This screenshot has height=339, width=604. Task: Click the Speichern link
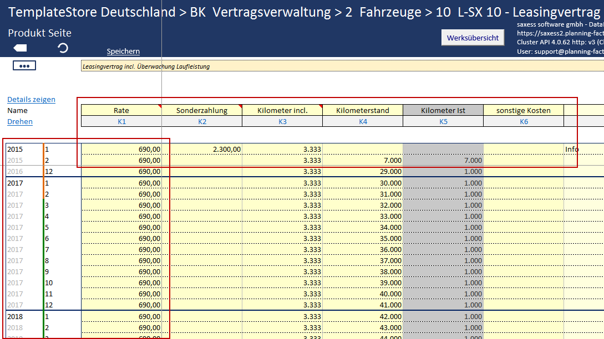[x=123, y=52]
